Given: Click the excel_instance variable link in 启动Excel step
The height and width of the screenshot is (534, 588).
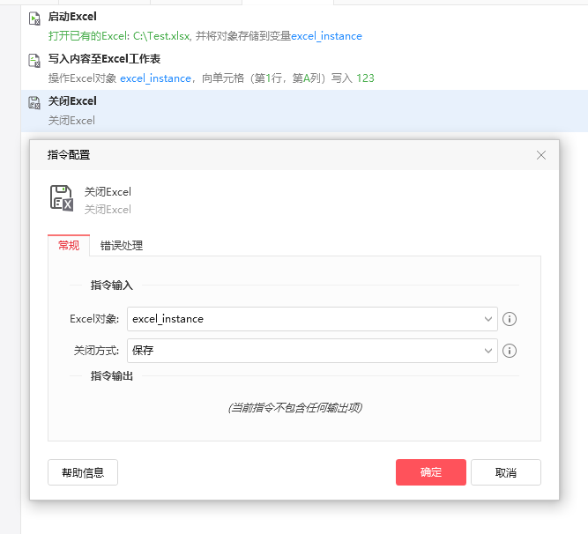Looking at the screenshot, I should (x=327, y=36).
